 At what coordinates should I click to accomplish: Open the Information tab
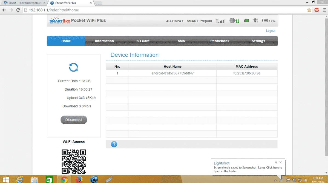[x=104, y=41]
